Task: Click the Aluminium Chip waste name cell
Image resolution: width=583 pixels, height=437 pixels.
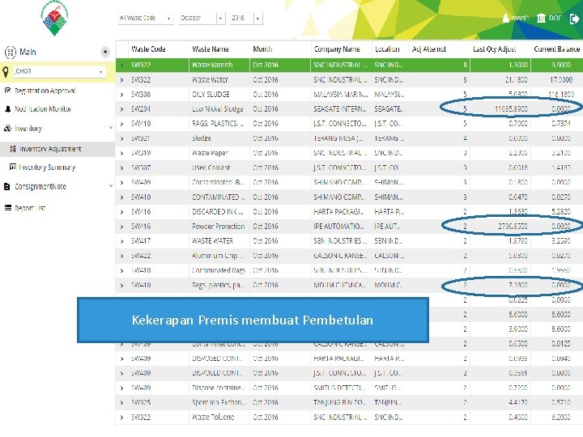Action: (218, 256)
